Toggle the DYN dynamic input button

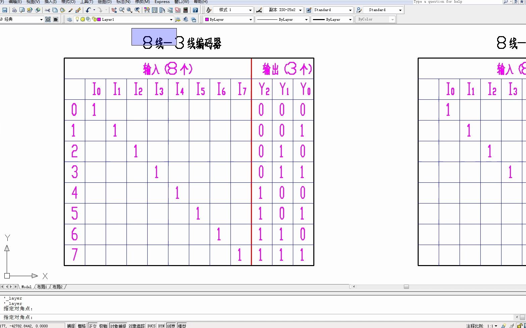[161, 326]
